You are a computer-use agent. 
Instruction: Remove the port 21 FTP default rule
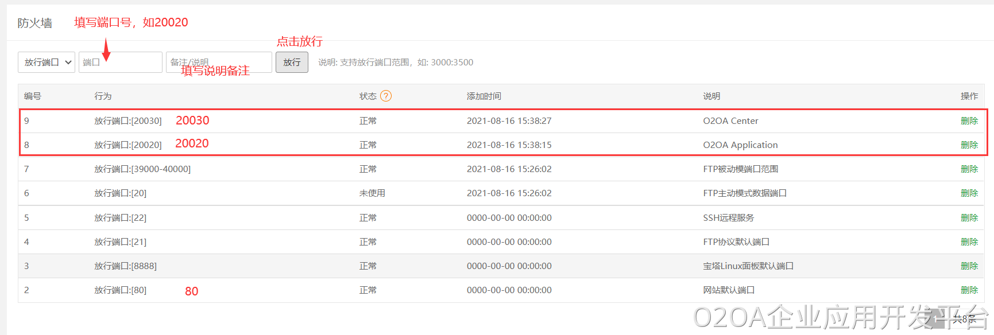point(969,241)
